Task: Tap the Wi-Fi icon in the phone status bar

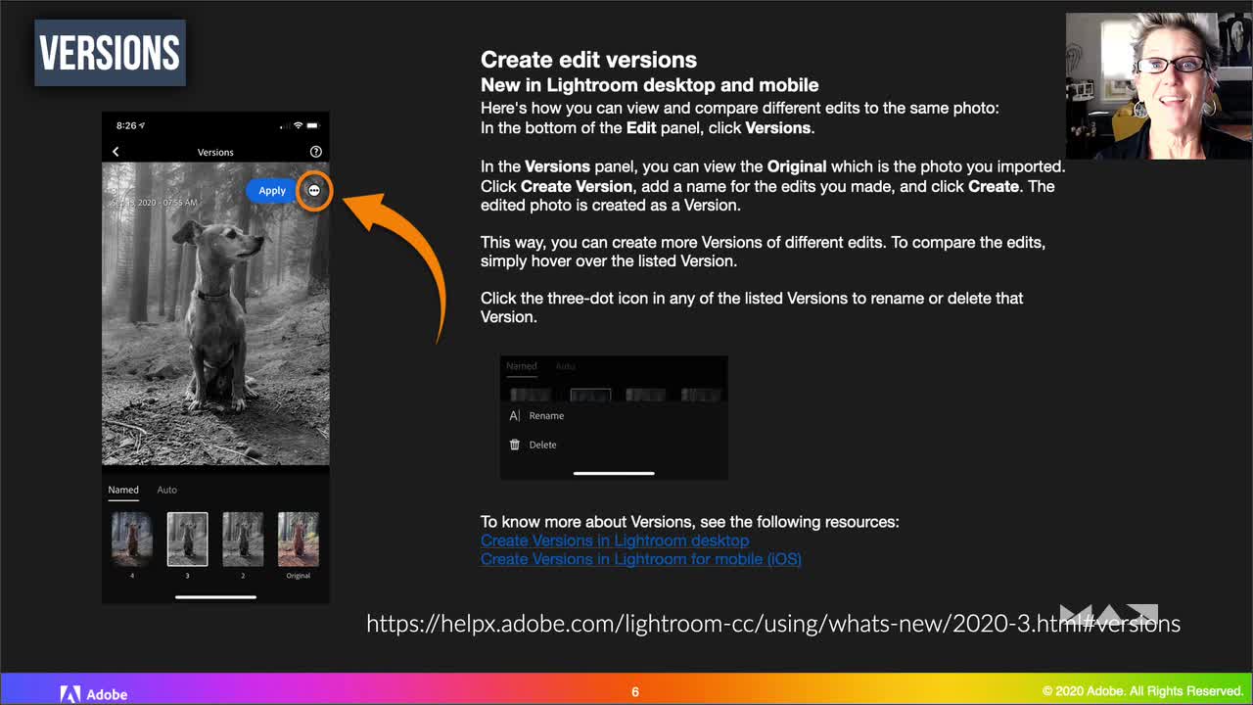Action: [x=298, y=125]
